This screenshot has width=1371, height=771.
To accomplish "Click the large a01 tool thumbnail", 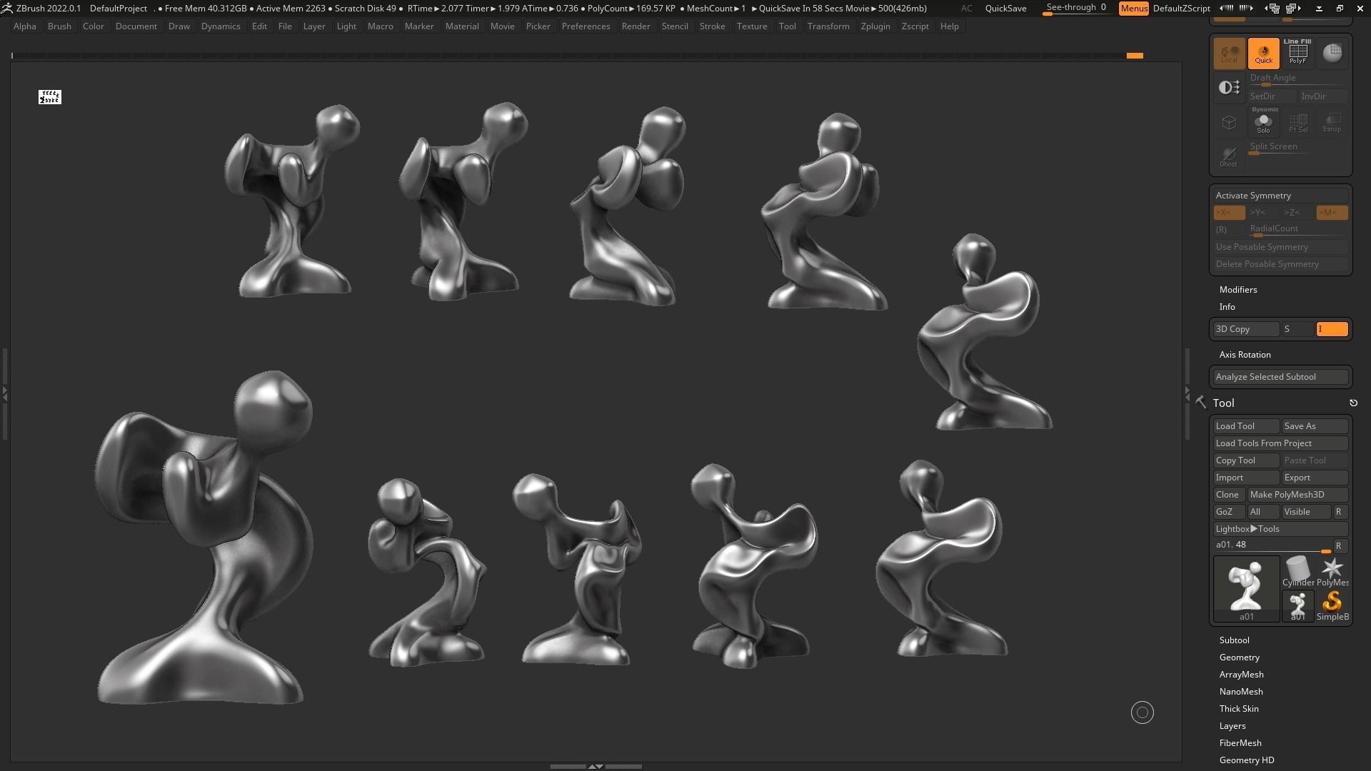I will pos(1246,589).
